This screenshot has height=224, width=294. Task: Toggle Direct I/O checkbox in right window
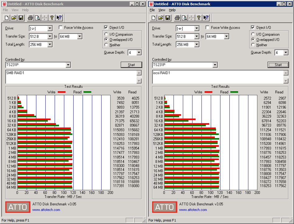click(x=253, y=28)
